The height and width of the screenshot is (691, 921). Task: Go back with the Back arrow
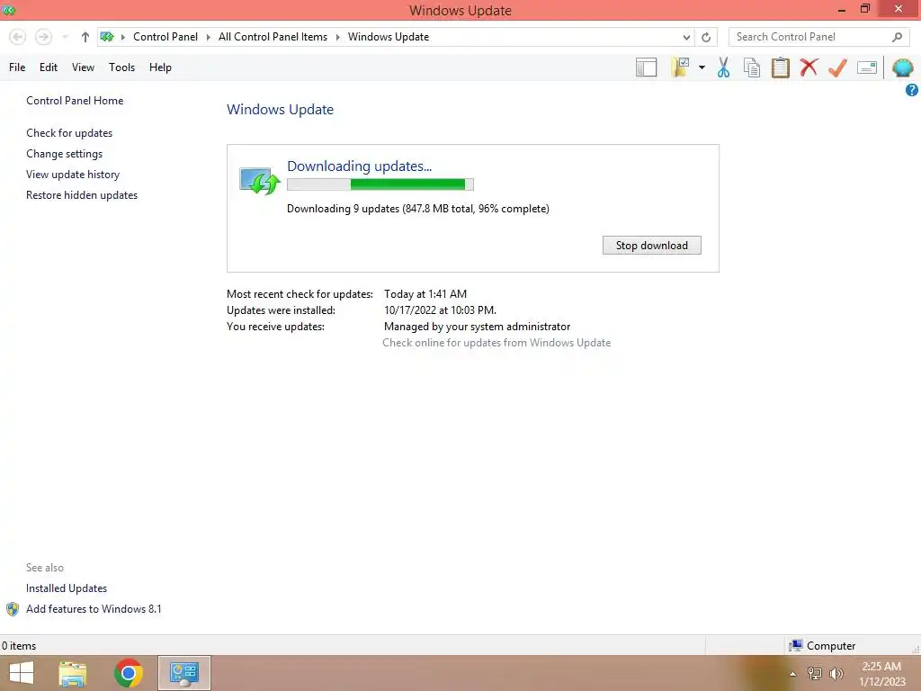point(18,37)
